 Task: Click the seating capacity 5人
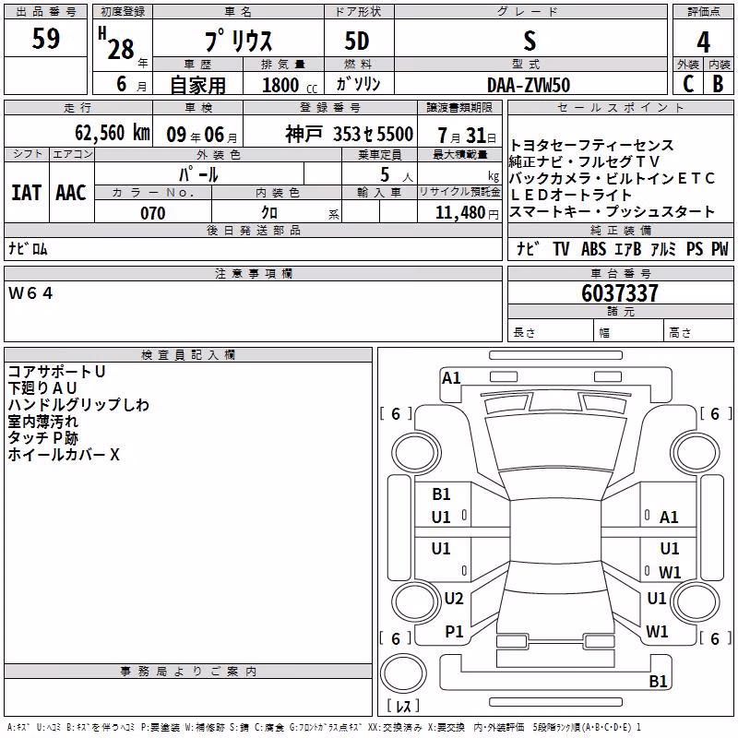pyautogui.click(x=397, y=175)
